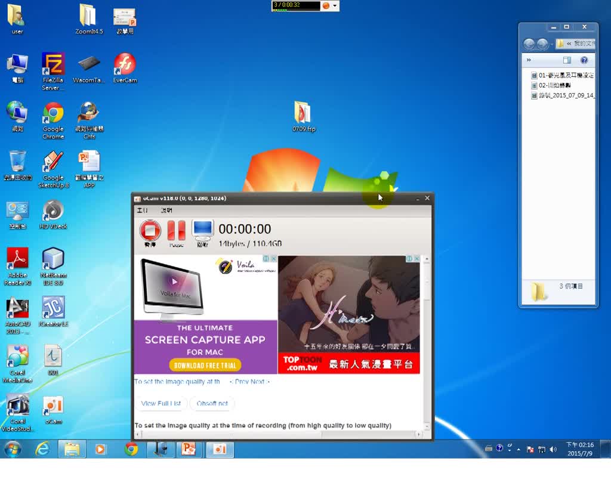Screen dimensions: 611x489
Task: Select the Google Chrome desktop shortcut
Action: (53, 120)
